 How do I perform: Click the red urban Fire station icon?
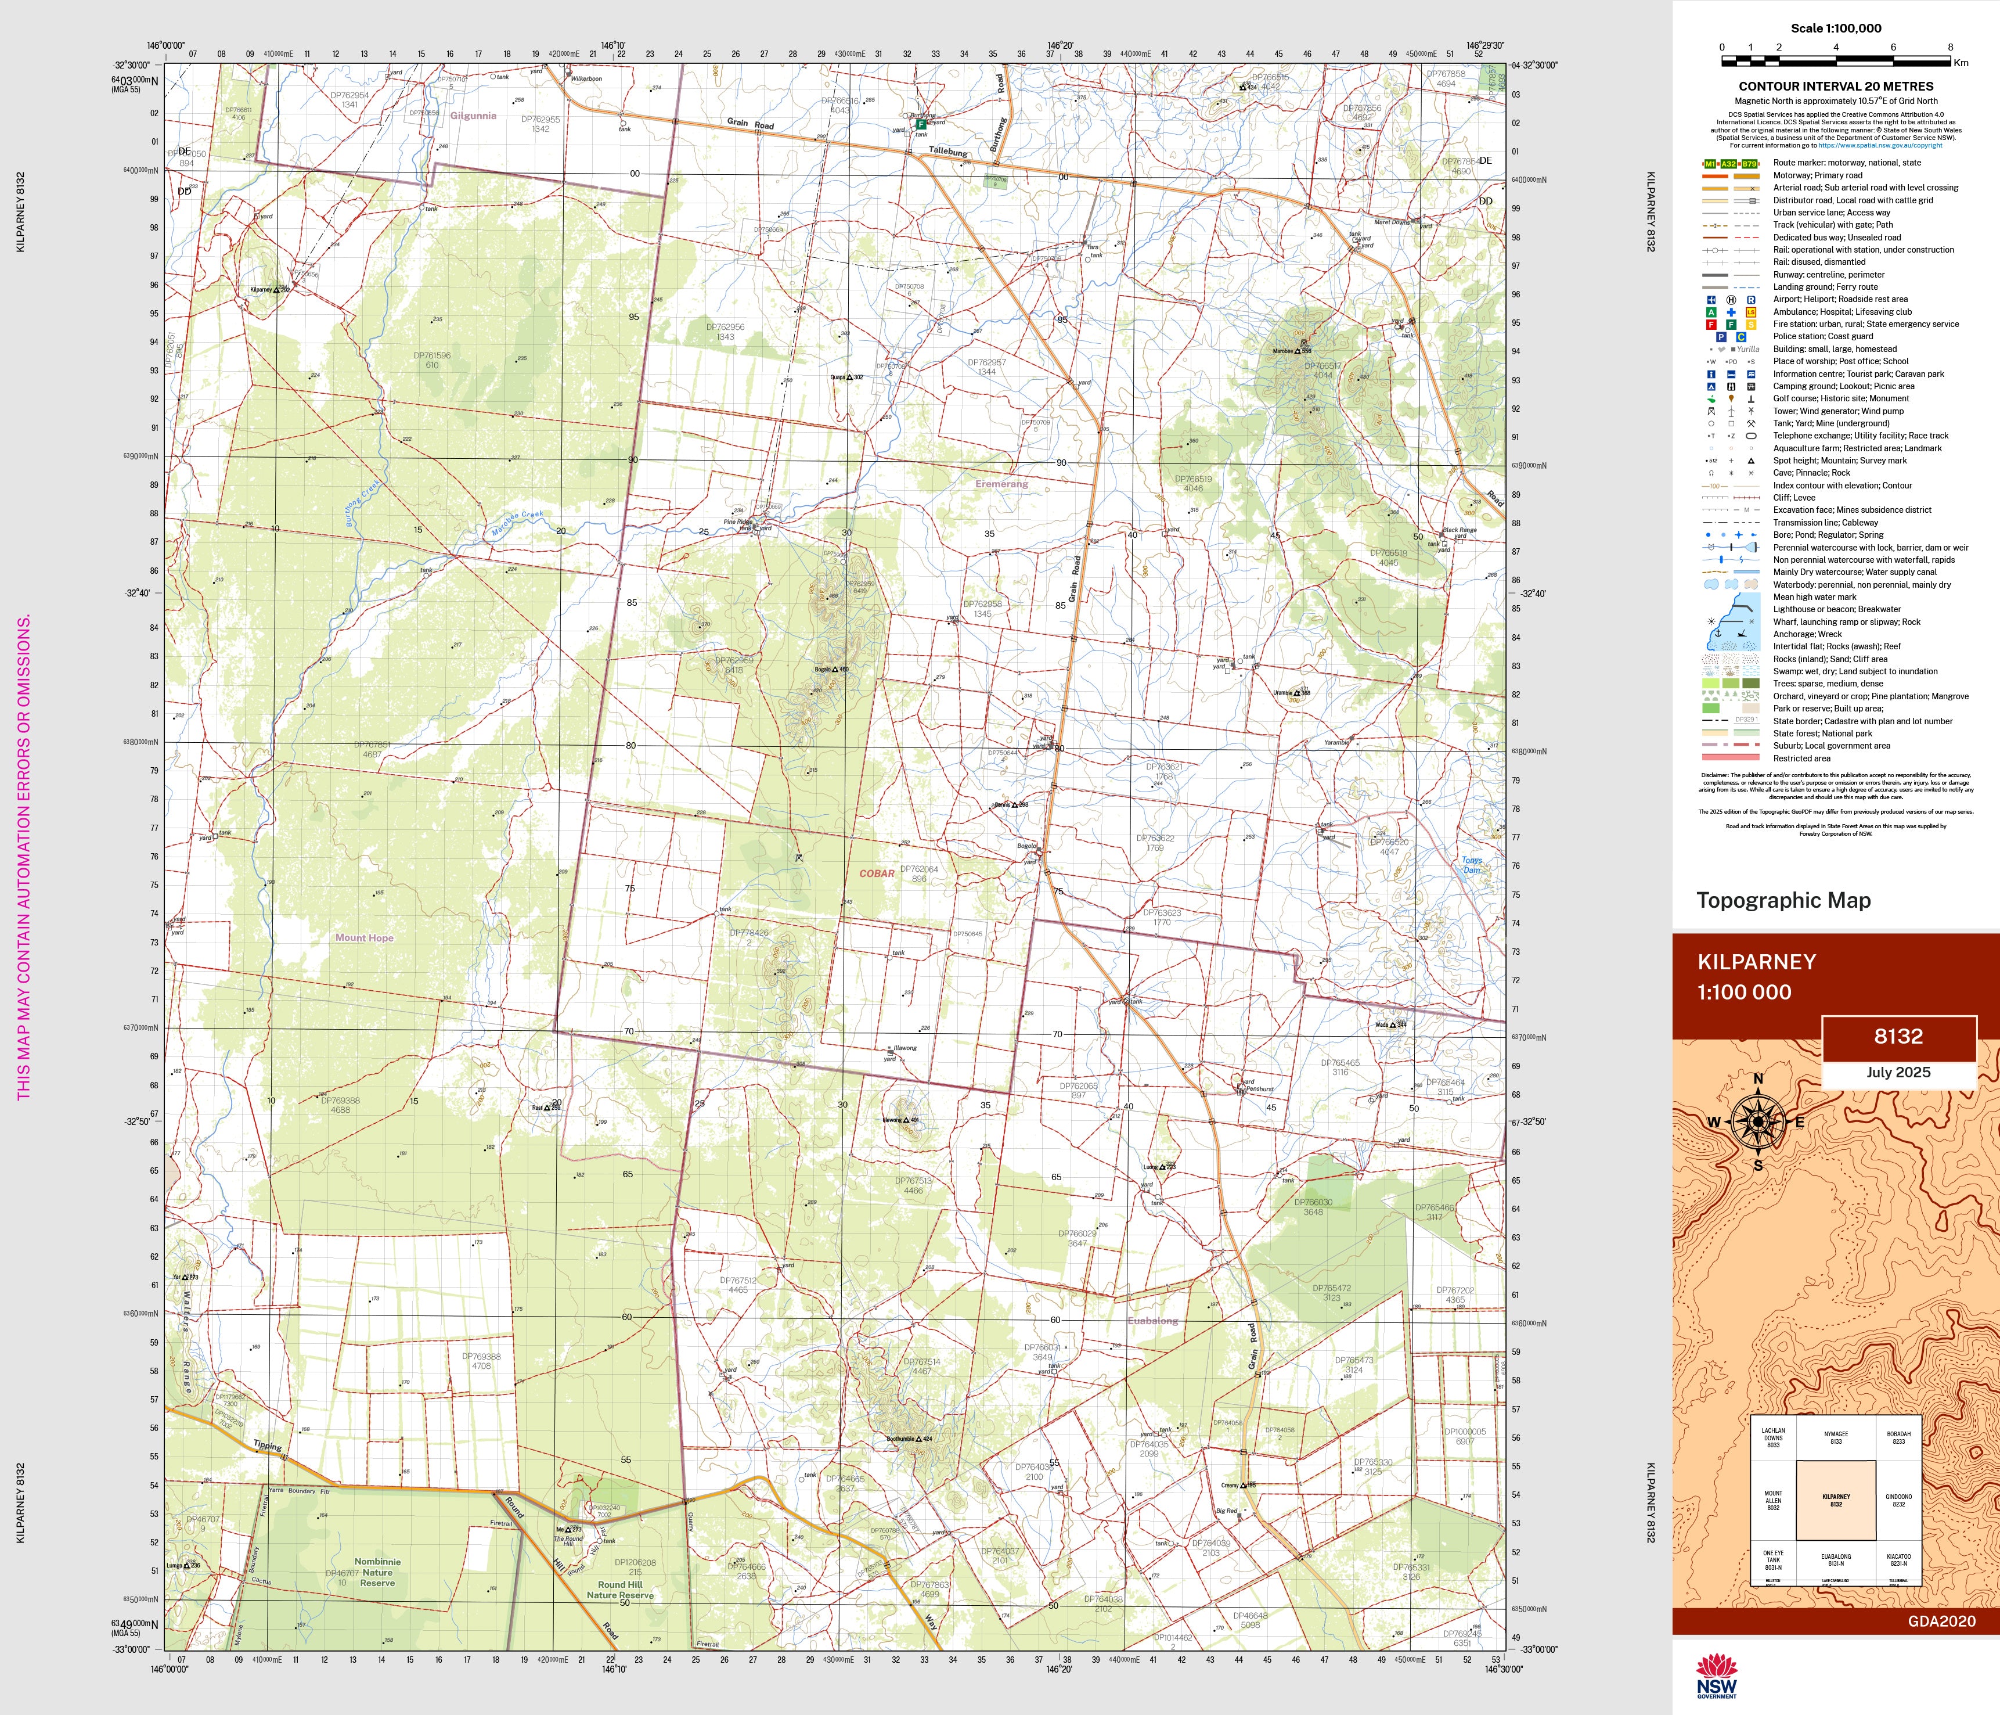(x=1711, y=325)
